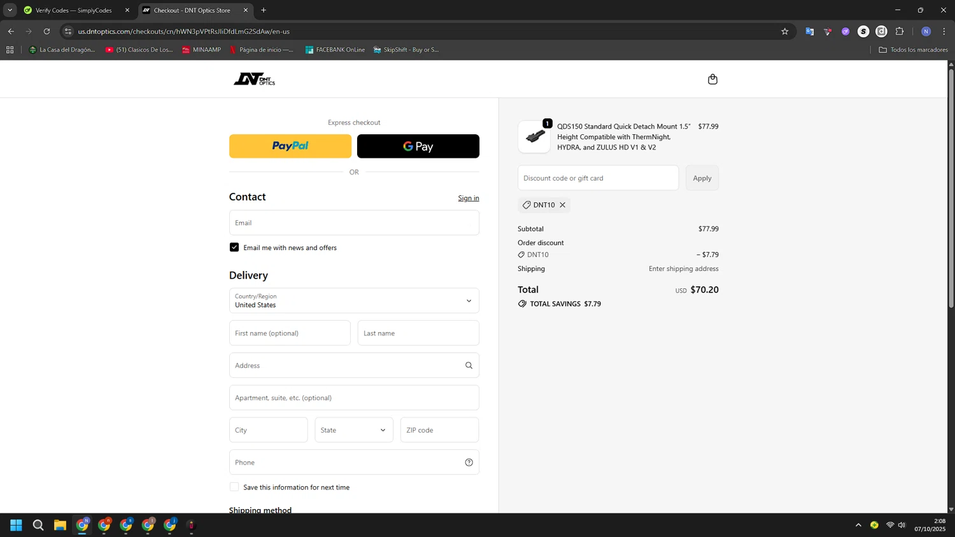
Task: Open the tab search dropdown arrow
Action: point(10,10)
